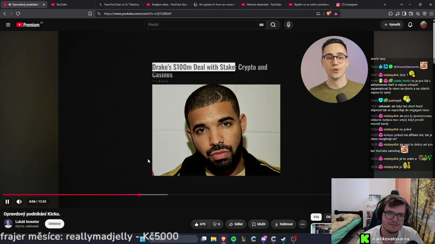Download the video with Stáhnout
Viewport: 435px width, 244px height.
pyautogui.click(x=283, y=224)
